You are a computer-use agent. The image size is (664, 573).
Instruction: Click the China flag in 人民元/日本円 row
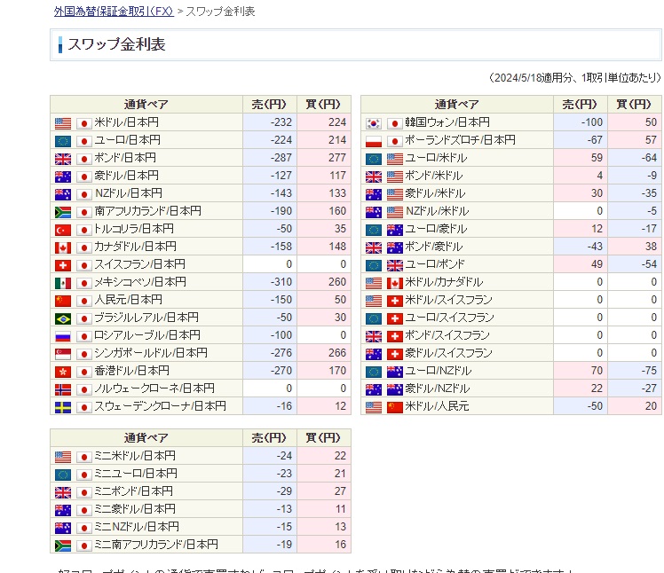click(63, 300)
